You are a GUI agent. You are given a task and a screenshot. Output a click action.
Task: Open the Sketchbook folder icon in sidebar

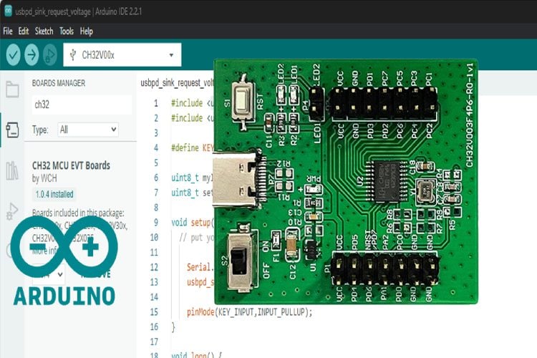point(12,89)
